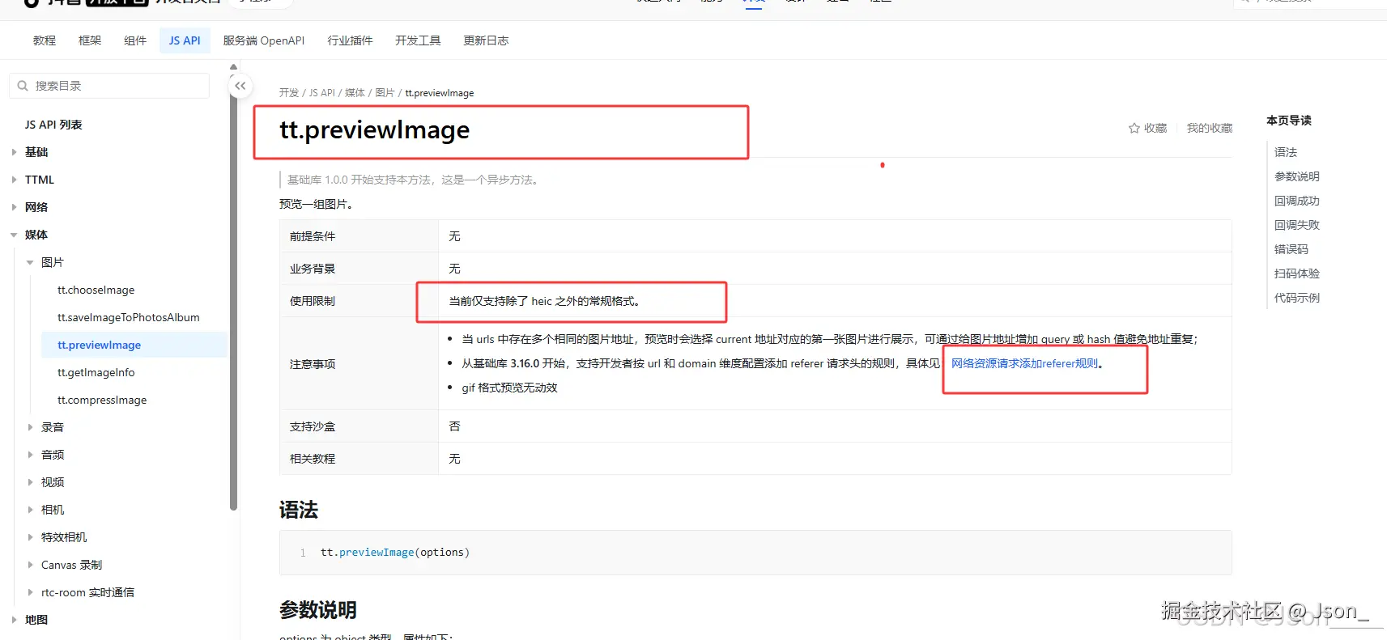The height and width of the screenshot is (640, 1387).
Task: Click the 语法 section heading in content
Action: [299, 510]
